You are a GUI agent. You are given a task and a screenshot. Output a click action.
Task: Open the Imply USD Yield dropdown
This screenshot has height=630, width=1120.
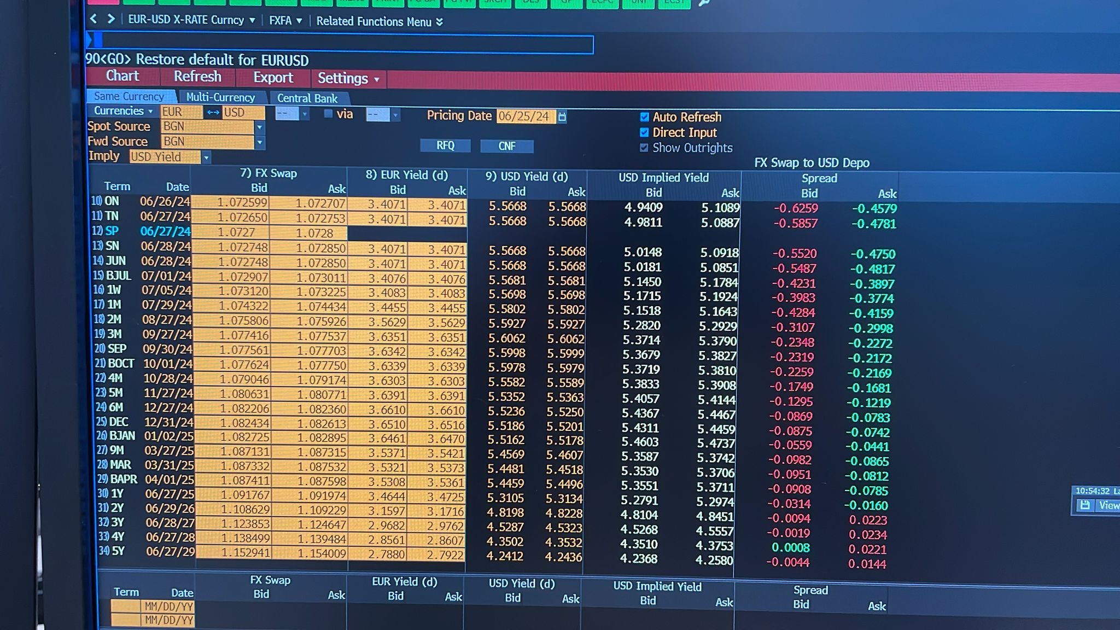pyautogui.click(x=206, y=157)
